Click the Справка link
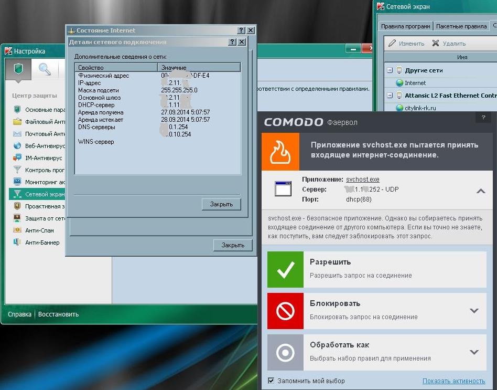Viewport: 497px width, 390px height. click(x=19, y=314)
